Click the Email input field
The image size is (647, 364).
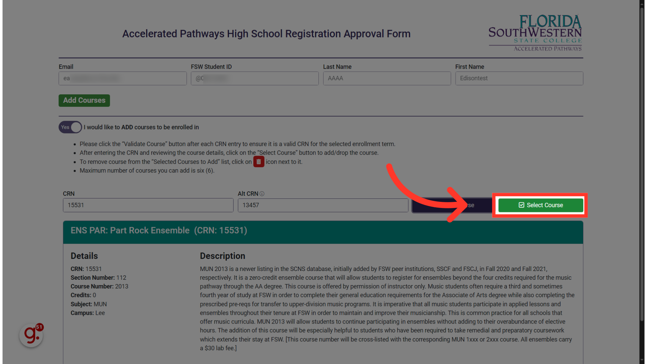coord(123,78)
